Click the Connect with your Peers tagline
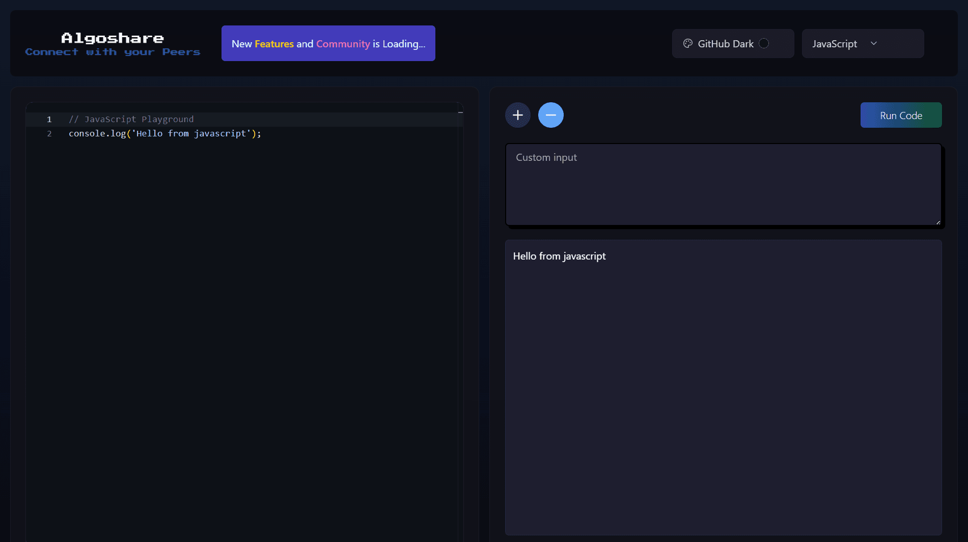Screen dimensions: 968x542 pyautogui.click(x=113, y=52)
